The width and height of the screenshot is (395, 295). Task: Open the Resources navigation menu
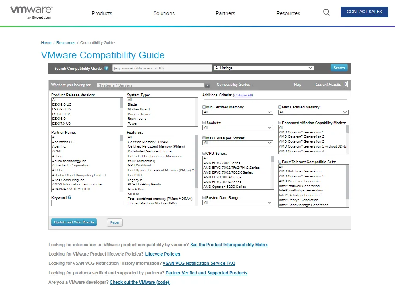pyautogui.click(x=288, y=13)
